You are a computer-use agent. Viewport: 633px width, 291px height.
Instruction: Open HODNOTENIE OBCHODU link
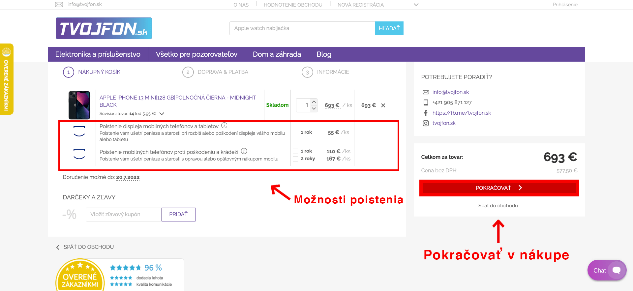coord(293,5)
